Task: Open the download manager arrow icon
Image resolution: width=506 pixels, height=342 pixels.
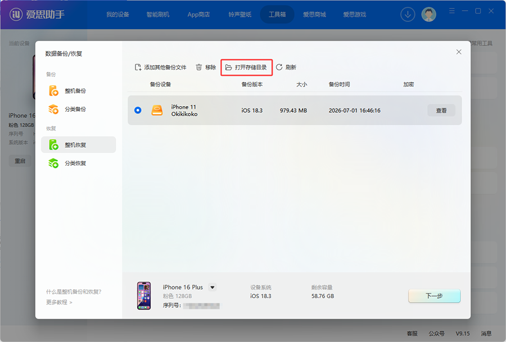Action: (408, 15)
